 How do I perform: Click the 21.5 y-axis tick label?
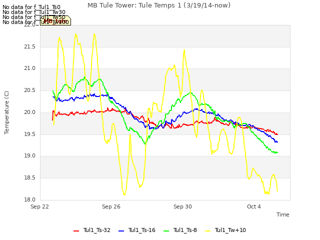(29, 46)
